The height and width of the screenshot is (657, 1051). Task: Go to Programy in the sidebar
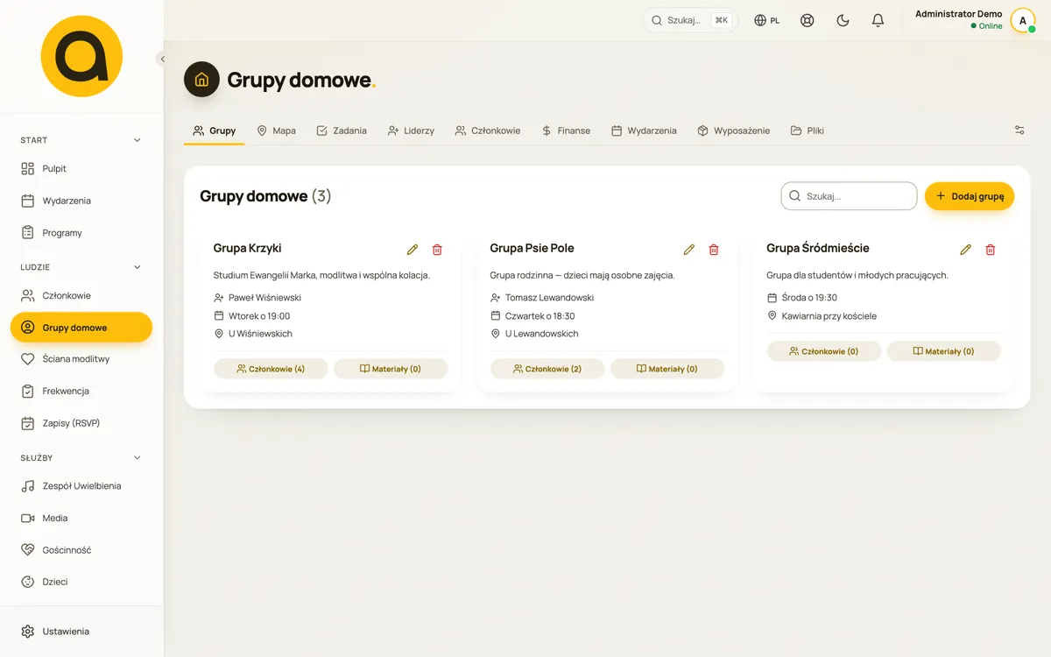tap(81, 233)
